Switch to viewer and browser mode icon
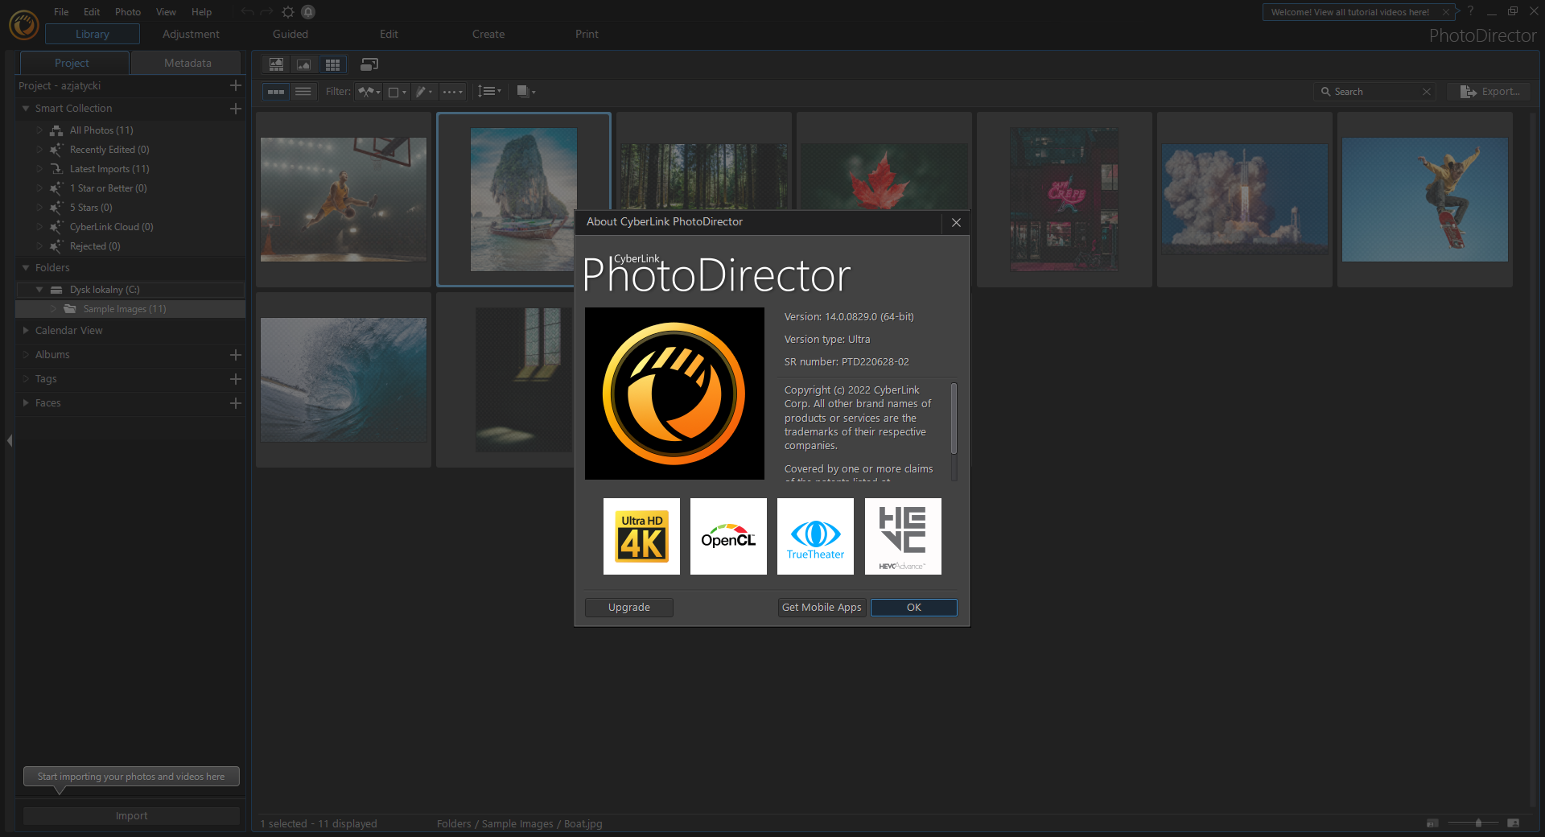Image resolution: width=1545 pixels, height=837 pixels. click(x=276, y=64)
